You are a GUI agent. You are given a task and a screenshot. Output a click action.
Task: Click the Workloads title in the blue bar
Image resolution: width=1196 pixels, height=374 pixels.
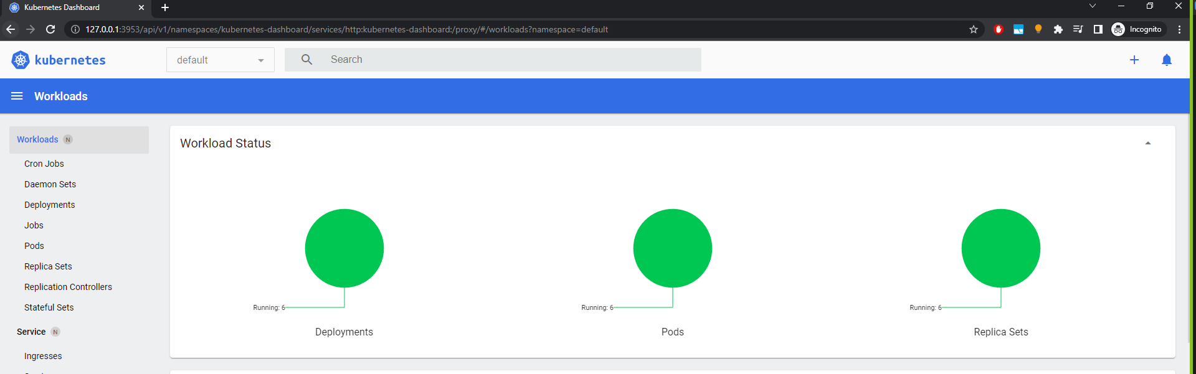[61, 96]
